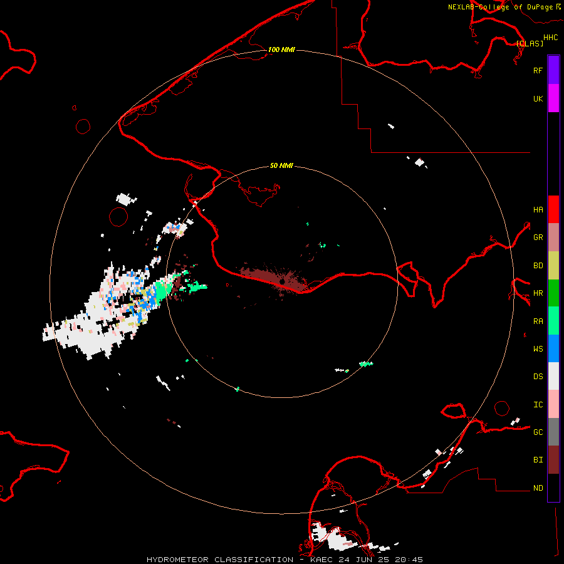Image resolution: width=564 pixels, height=564 pixels.
Task: Click the GC legend label
Action: [x=538, y=432]
